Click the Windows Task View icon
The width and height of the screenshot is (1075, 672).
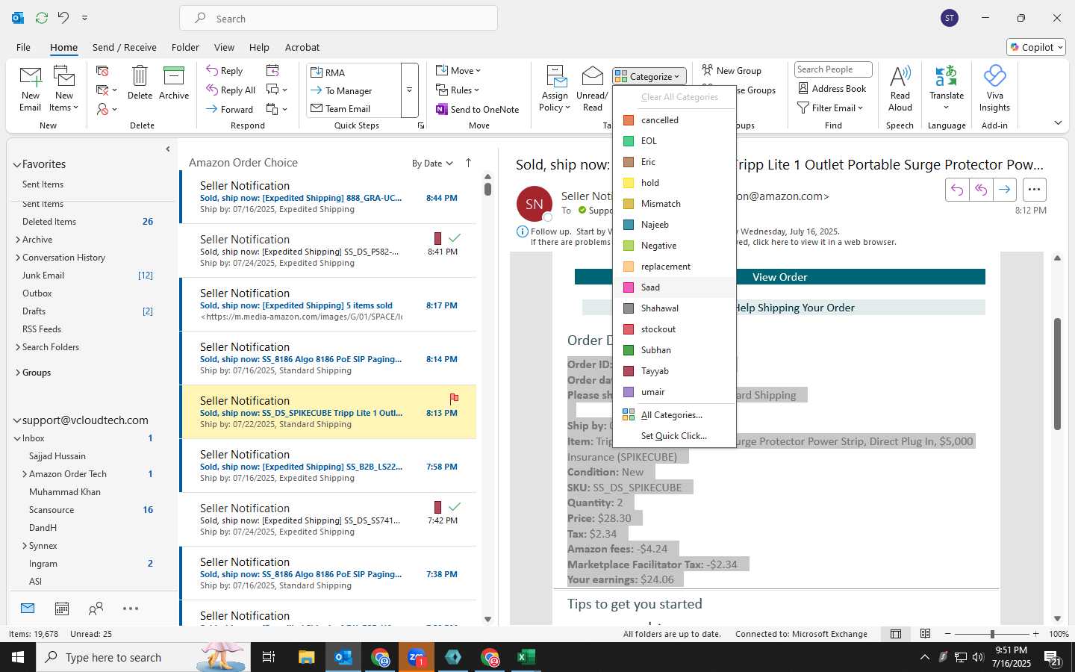pyautogui.click(x=269, y=657)
